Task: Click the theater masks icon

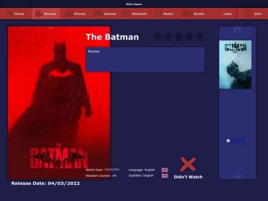Action: tap(126, 14)
